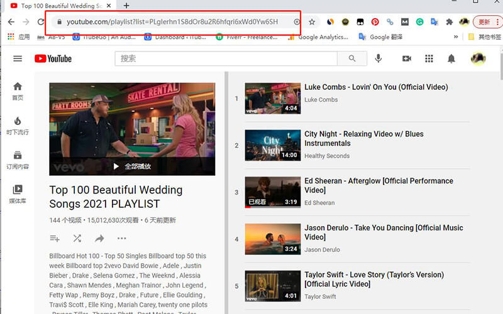Start voice search with the microphone

pyautogui.click(x=379, y=58)
